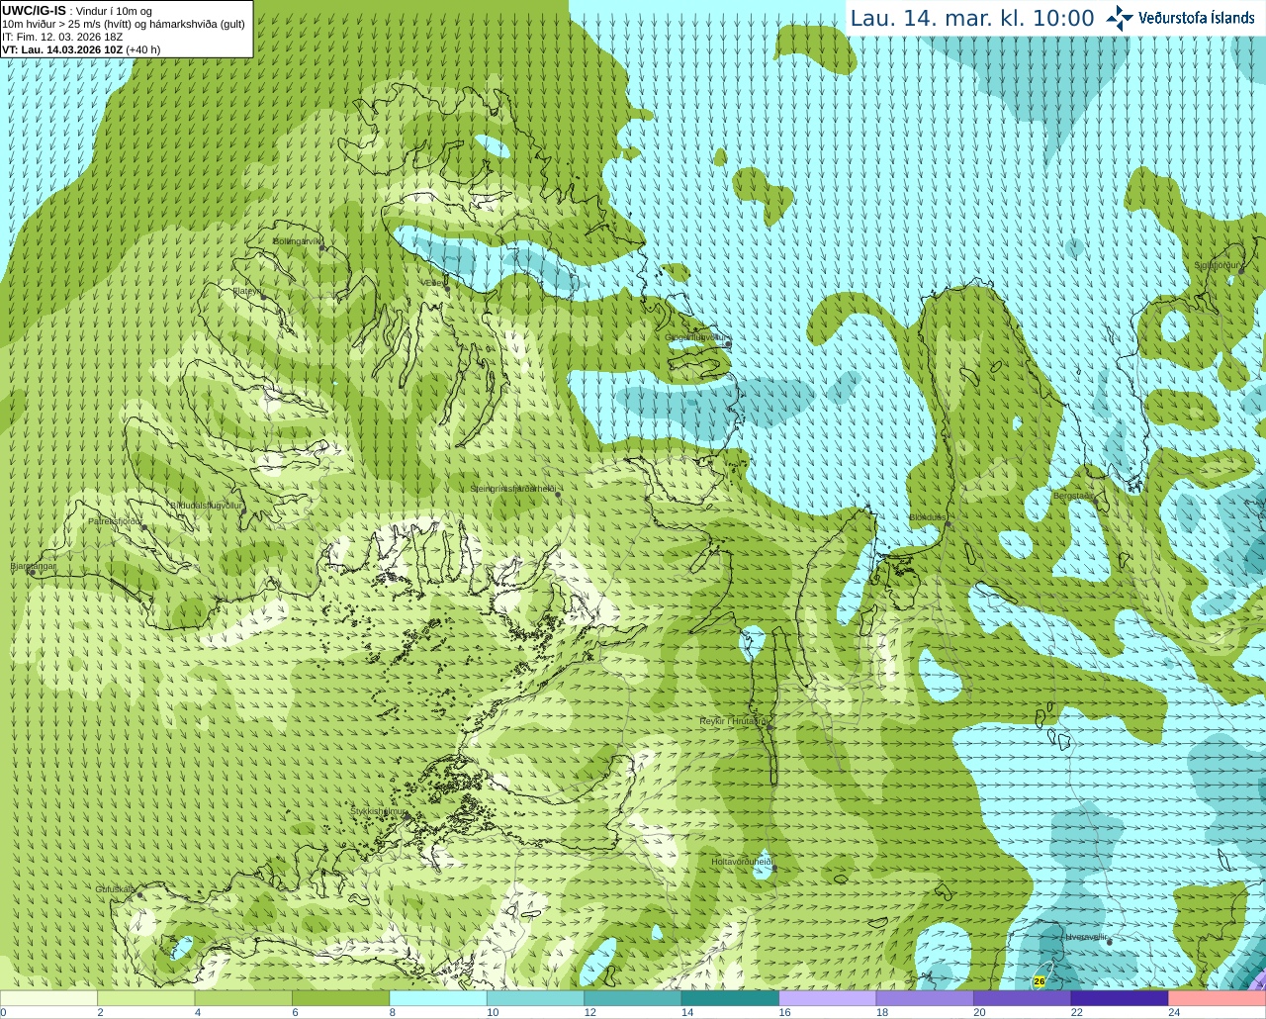Click the 0–2 m/s pale yellow legend swatch
The width and height of the screenshot is (1266, 1019).
pos(48,998)
